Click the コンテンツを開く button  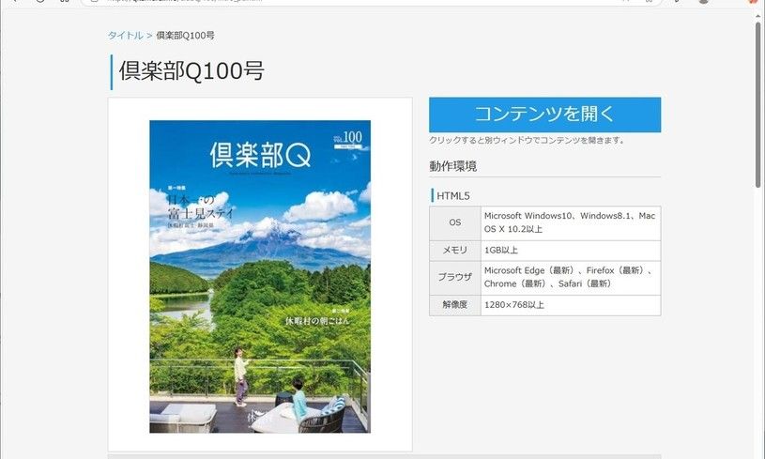pyautogui.click(x=545, y=115)
